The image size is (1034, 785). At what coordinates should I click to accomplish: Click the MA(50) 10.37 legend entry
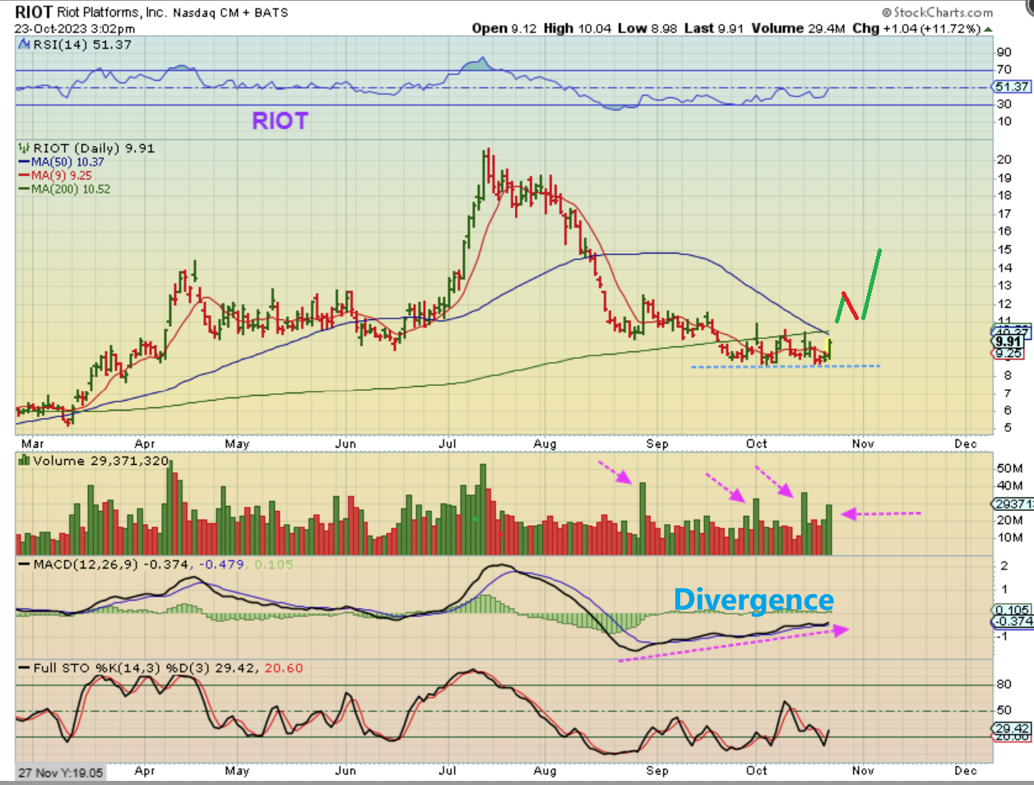(x=67, y=162)
